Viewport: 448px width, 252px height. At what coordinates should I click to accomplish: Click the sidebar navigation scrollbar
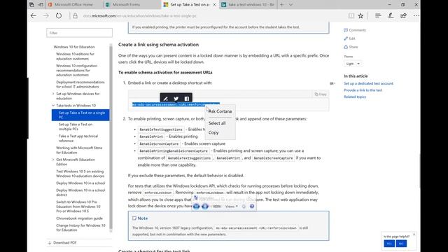point(111,137)
